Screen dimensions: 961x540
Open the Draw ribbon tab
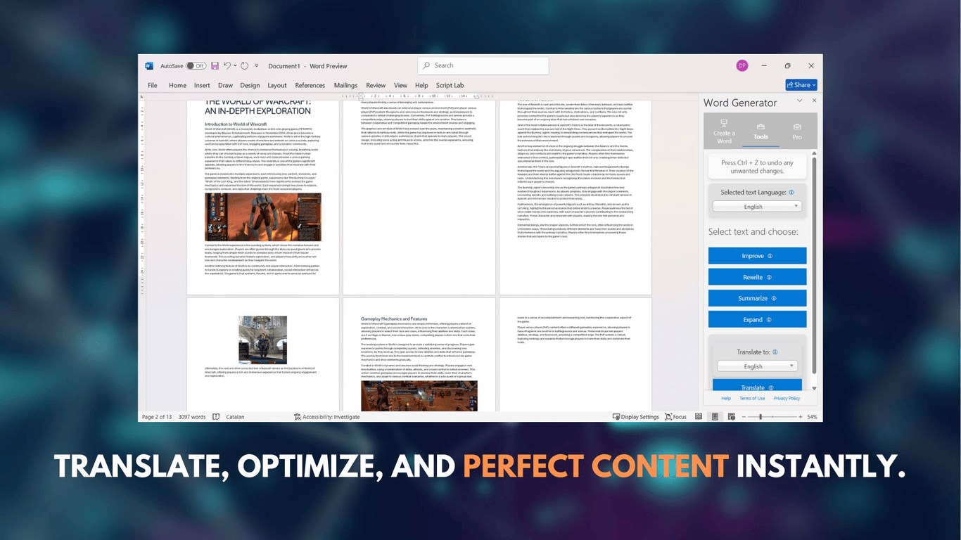225,86
